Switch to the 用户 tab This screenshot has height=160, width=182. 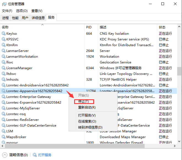click(x=25, y=18)
